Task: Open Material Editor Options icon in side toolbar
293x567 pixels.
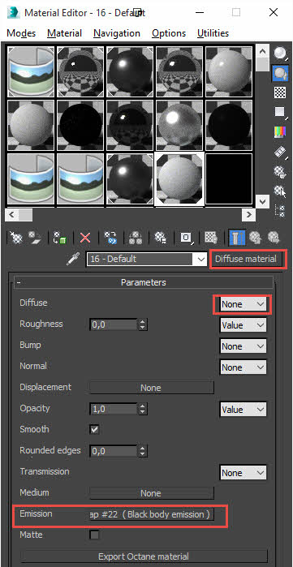Action: click(279, 171)
